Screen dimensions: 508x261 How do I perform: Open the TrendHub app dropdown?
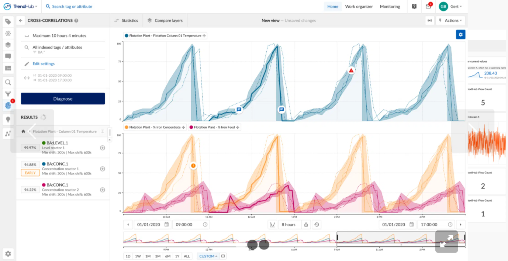[20, 6]
